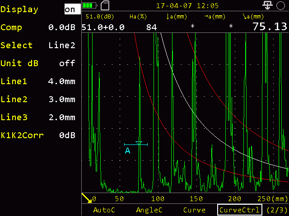
Task: Click the (2/3) page indicator
Action: coord(277,210)
